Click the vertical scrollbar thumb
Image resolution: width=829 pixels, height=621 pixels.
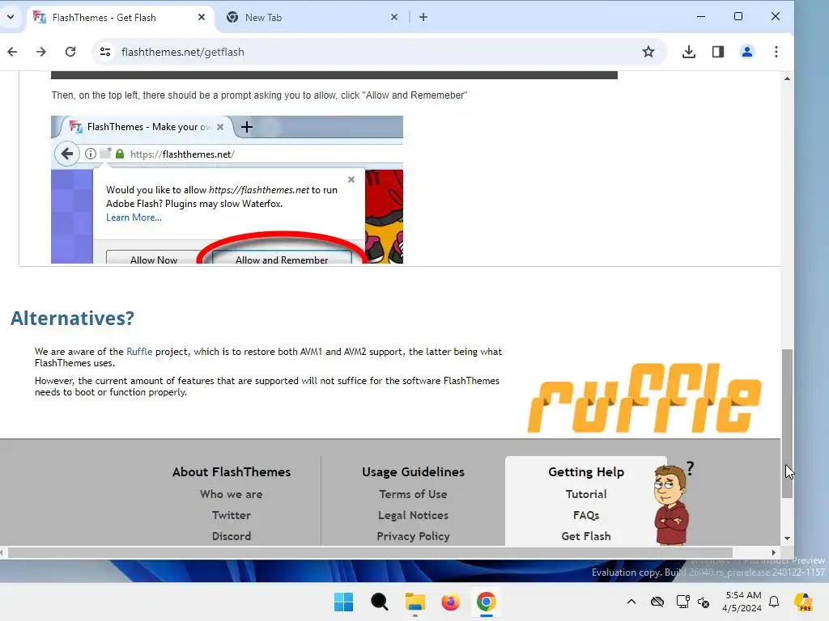(x=787, y=424)
